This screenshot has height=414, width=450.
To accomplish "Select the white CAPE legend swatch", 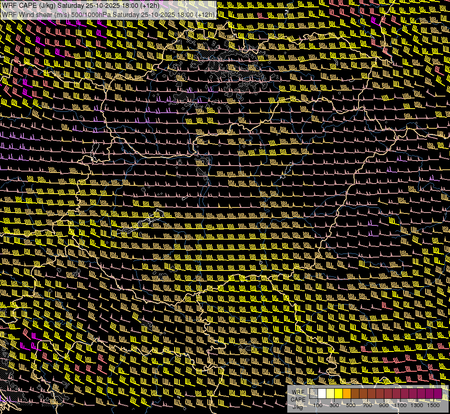I will coord(322,394).
